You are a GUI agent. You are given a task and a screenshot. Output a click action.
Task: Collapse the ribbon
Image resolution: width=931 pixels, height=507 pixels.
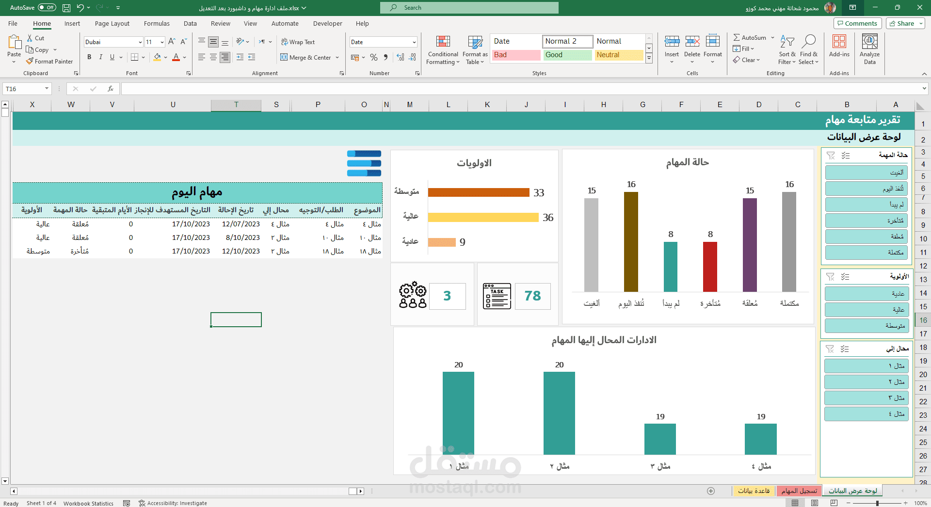coord(924,74)
